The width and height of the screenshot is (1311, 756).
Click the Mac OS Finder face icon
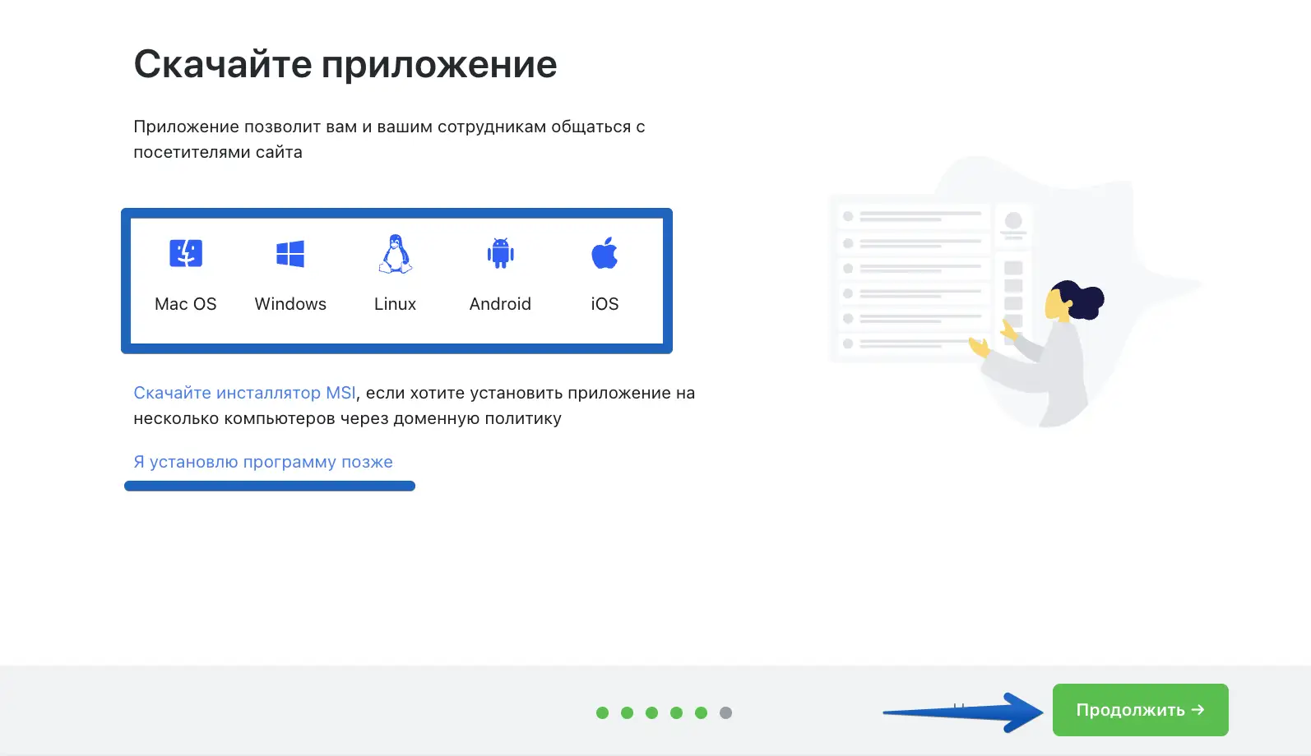pyautogui.click(x=186, y=253)
